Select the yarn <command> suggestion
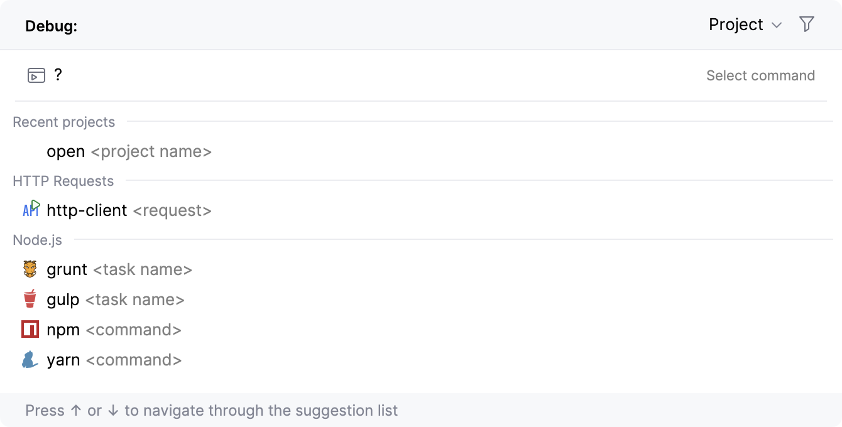The image size is (842, 427). (x=114, y=360)
